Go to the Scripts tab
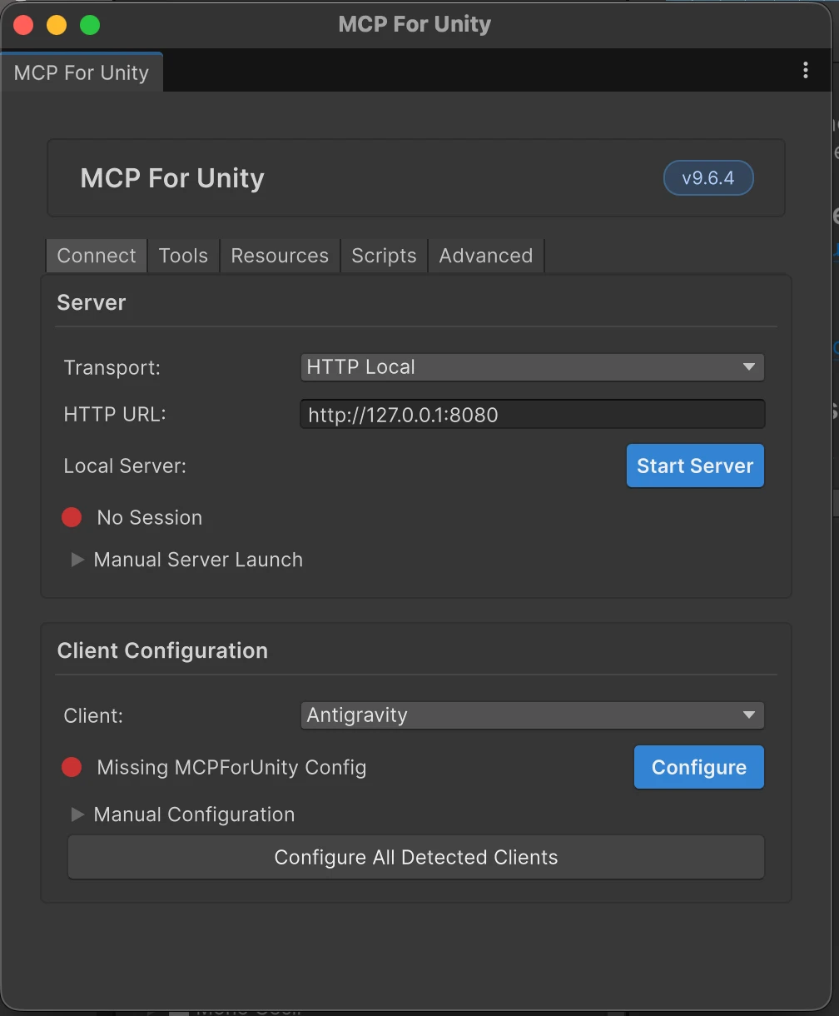The width and height of the screenshot is (839, 1016). click(384, 256)
